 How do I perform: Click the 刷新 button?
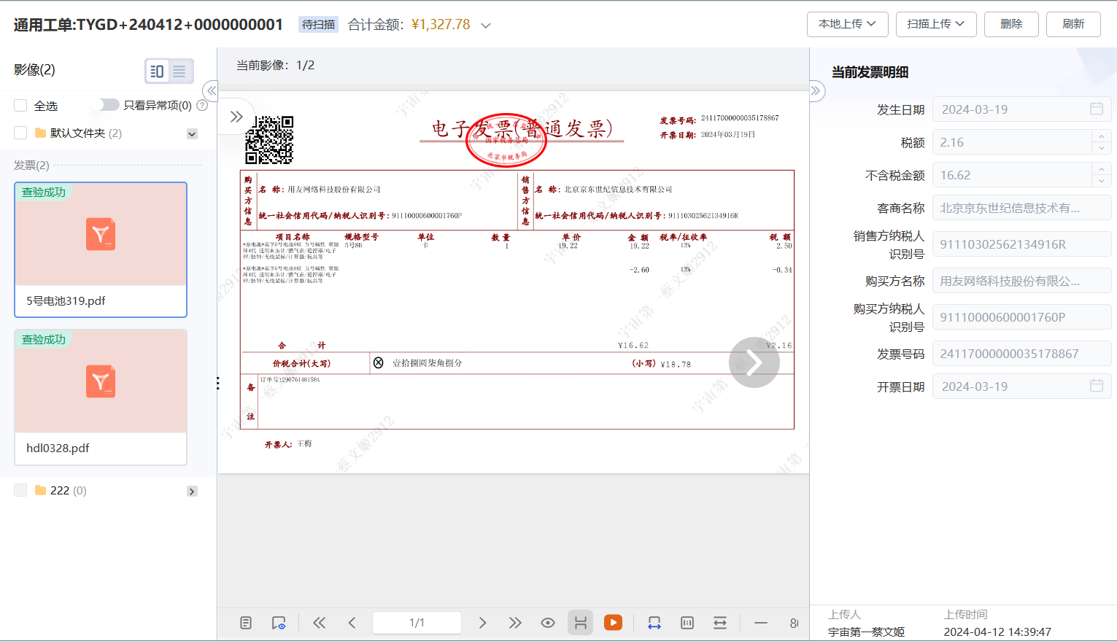tap(1072, 24)
